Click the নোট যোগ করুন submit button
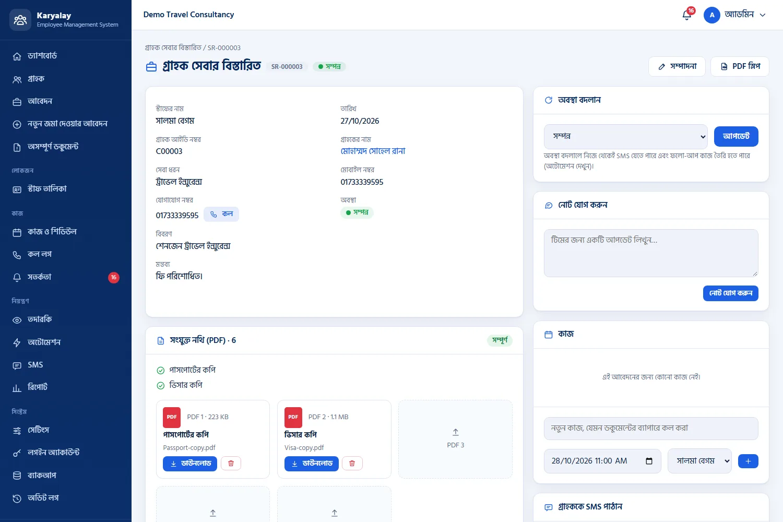The image size is (783, 522). [x=730, y=293]
